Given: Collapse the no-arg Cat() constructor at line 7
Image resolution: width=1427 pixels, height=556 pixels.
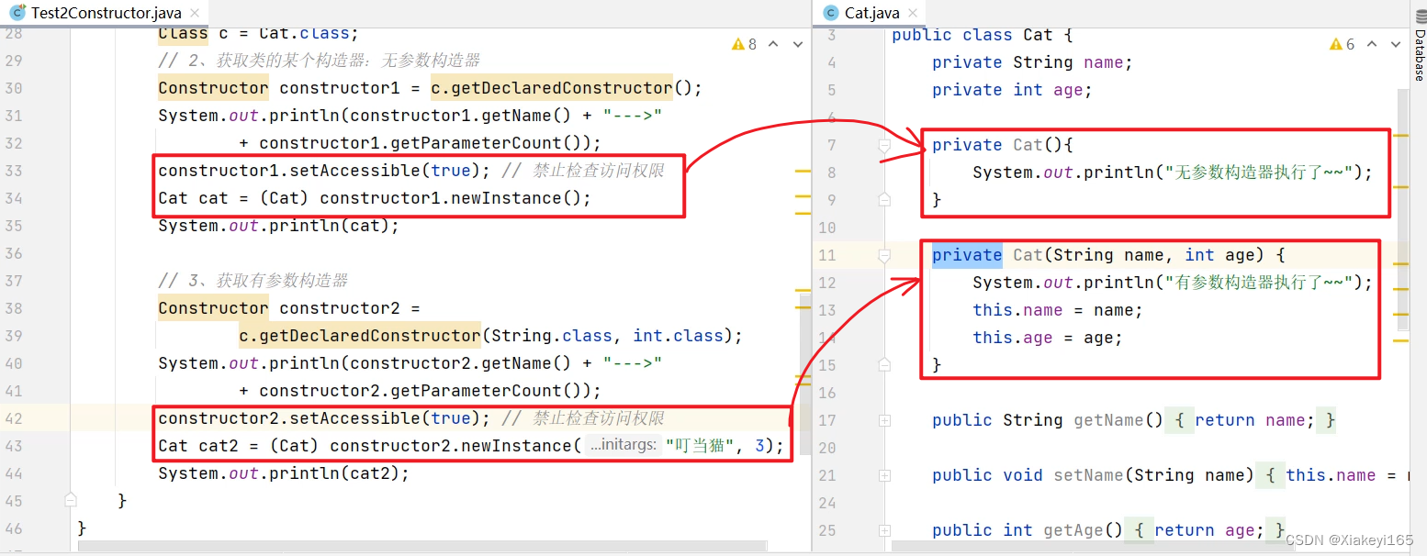Looking at the screenshot, I should point(884,145).
